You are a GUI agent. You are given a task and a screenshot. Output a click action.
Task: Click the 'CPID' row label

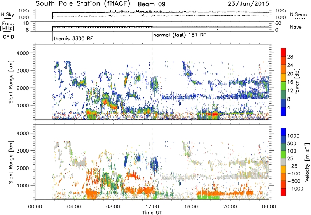click(9, 37)
